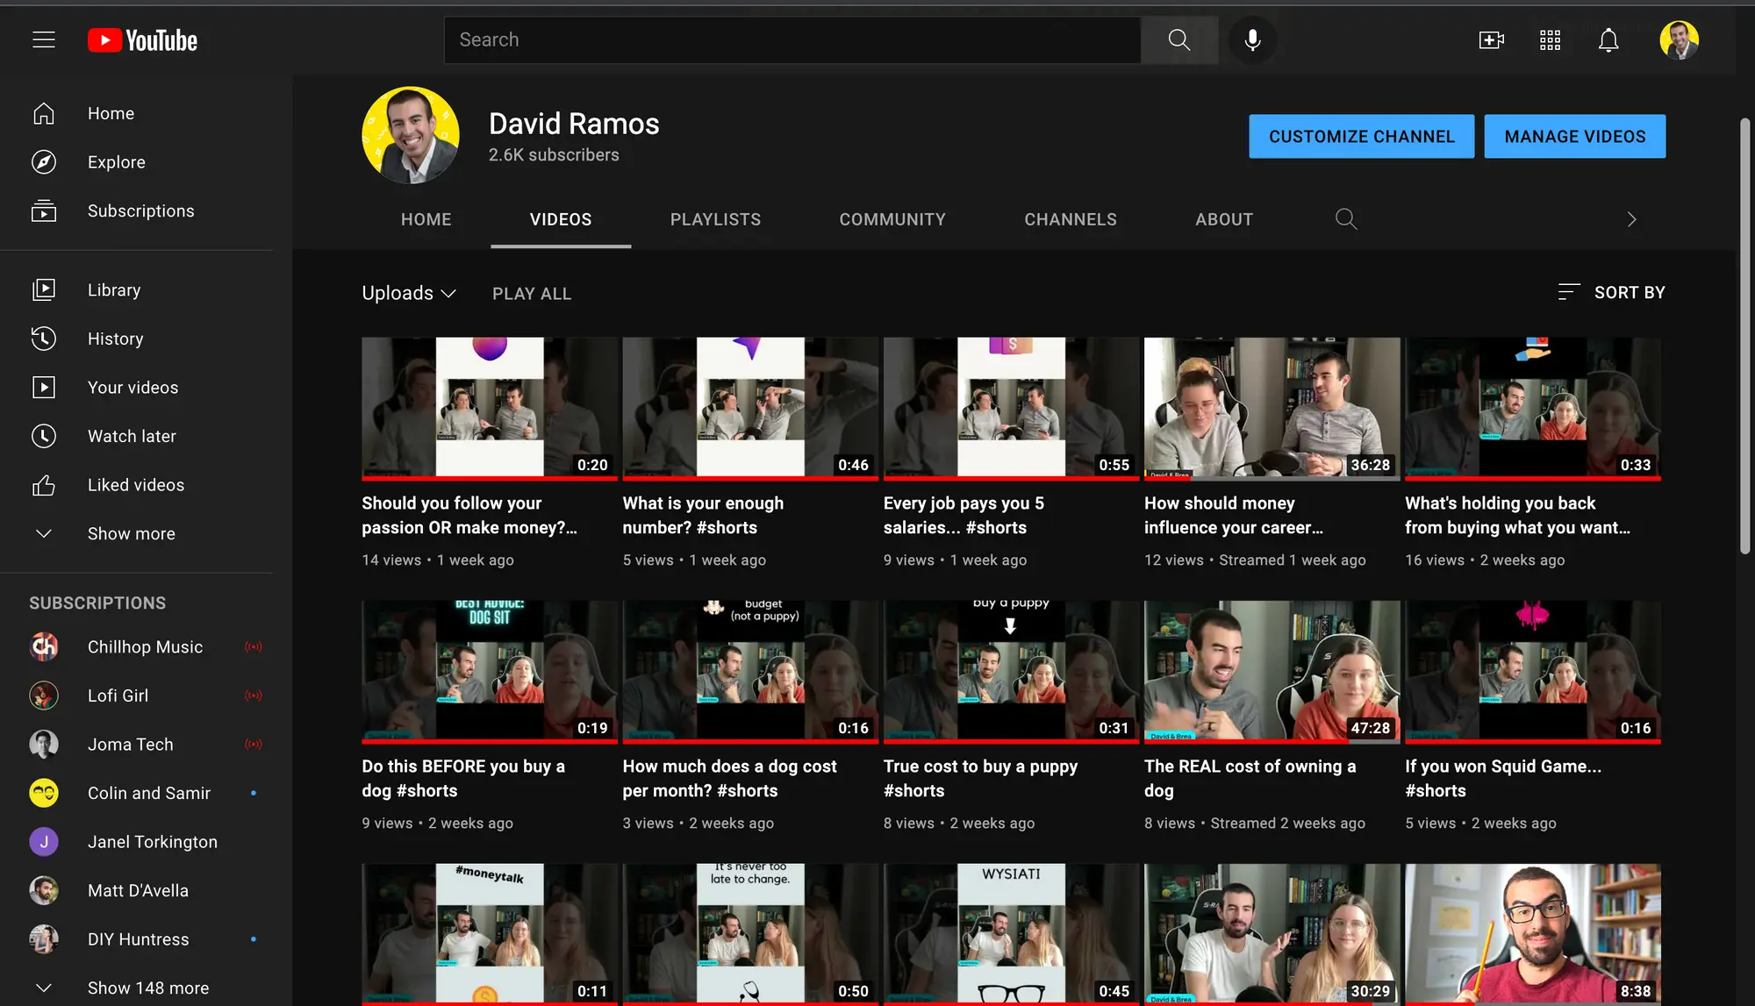Open the Community tab
The image size is (1755, 1006).
click(892, 219)
